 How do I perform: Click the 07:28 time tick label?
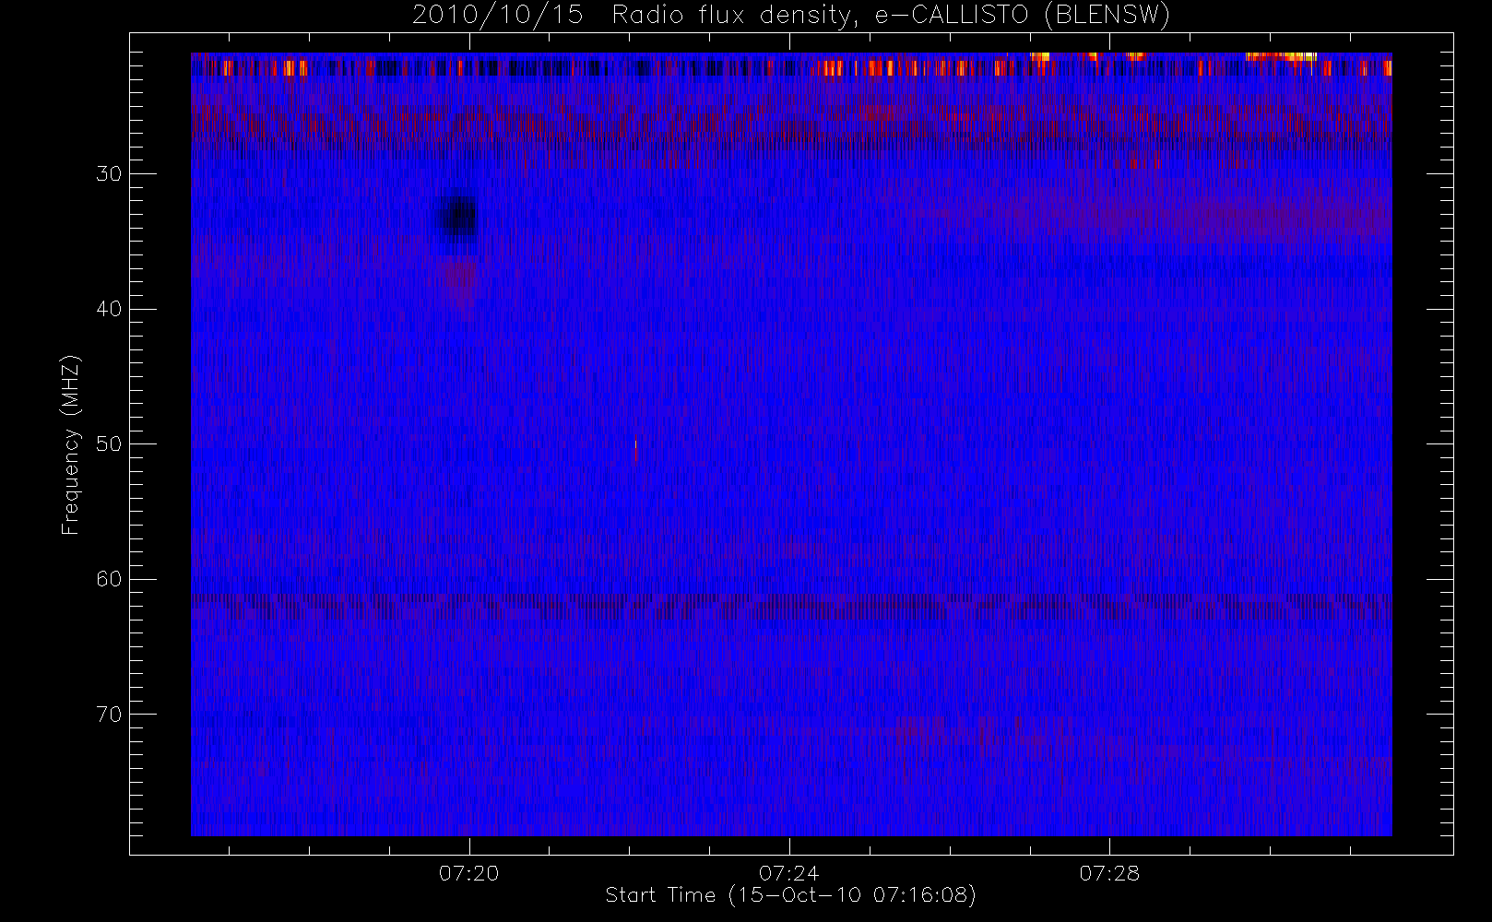click(1109, 872)
